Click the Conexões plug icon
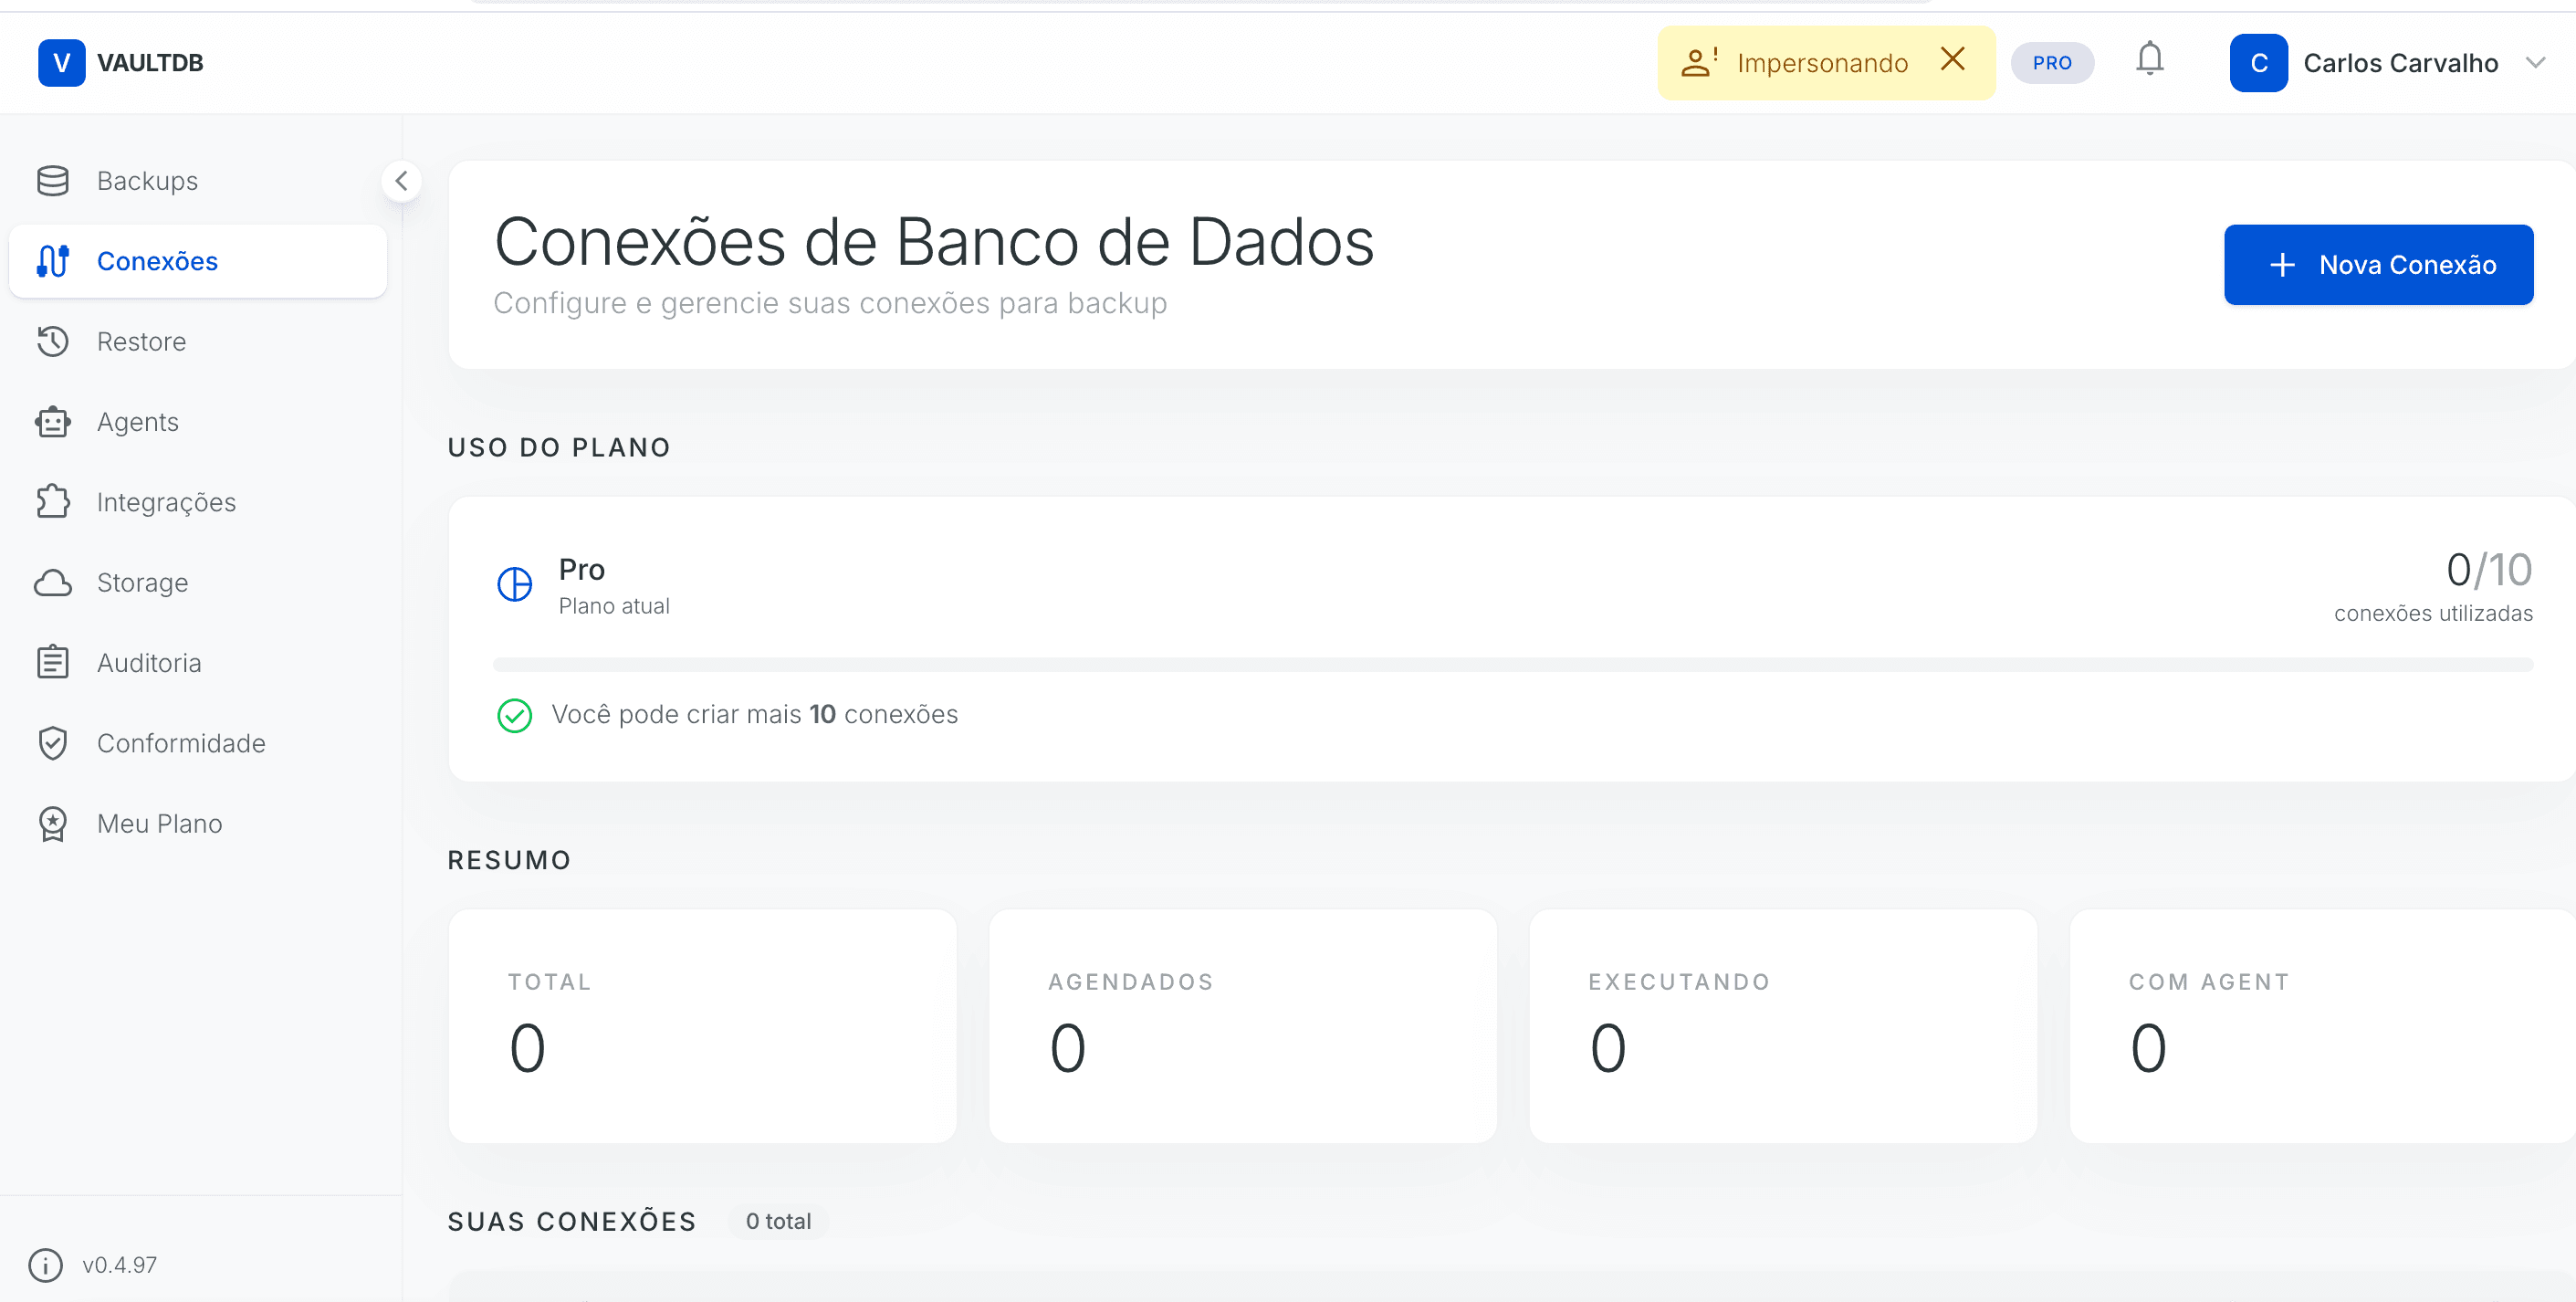The image size is (2576, 1302). (53, 261)
